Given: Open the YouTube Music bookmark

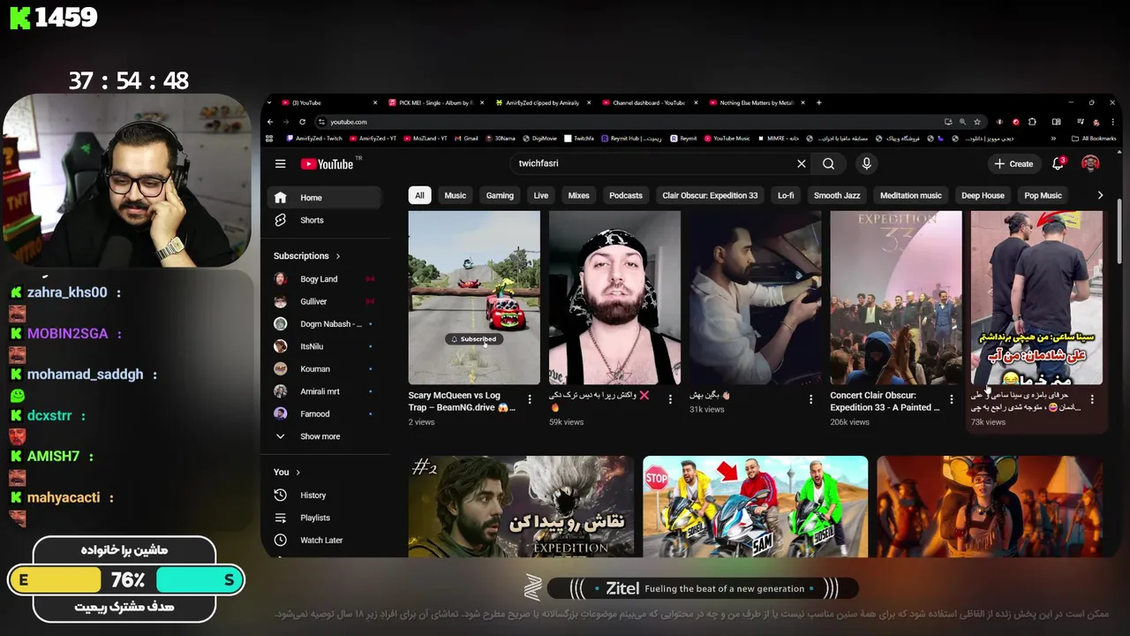Looking at the screenshot, I should [x=726, y=139].
